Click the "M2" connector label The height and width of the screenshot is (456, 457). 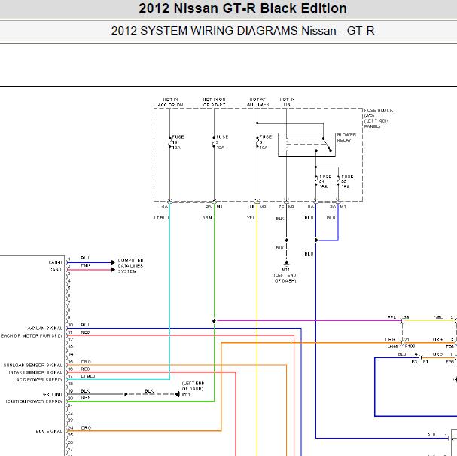263,207
